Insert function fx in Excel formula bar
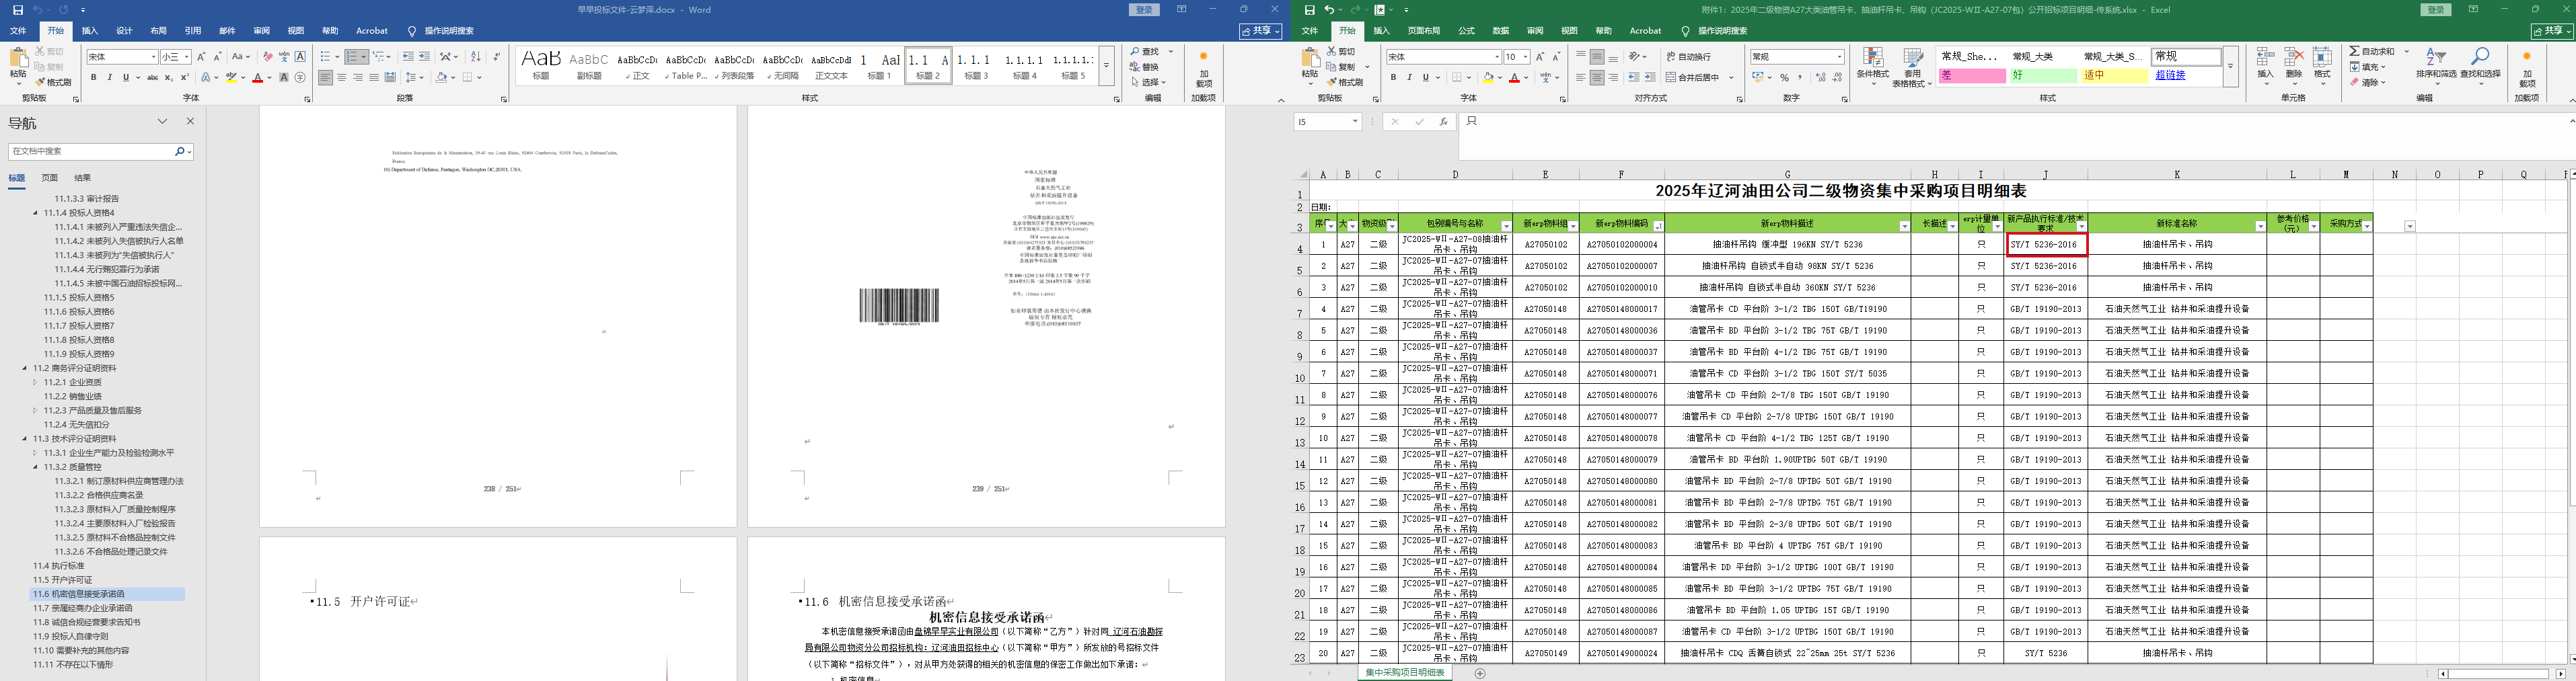The width and height of the screenshot is (2576, 681). 1443,122
